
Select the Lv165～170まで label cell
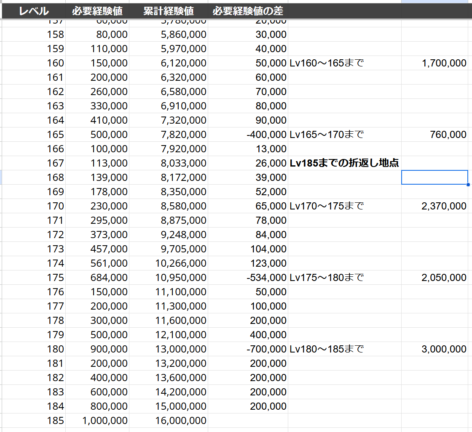click(x=344, y=135)
